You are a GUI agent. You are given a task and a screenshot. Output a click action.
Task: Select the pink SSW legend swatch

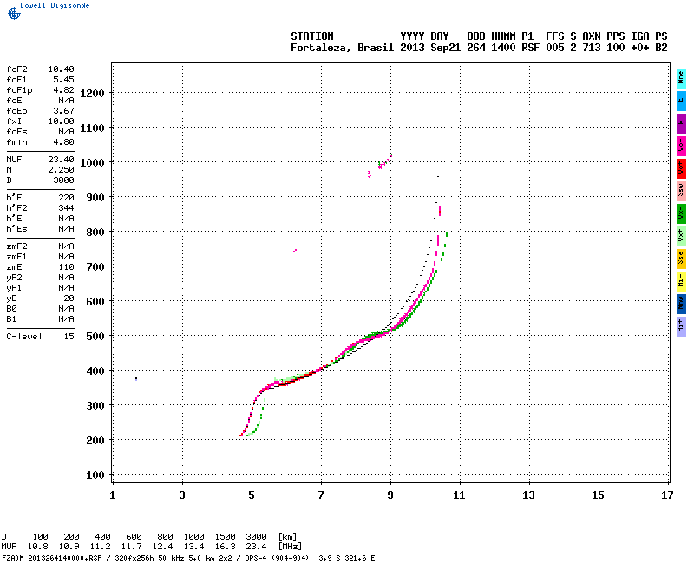[x=681, y=191]
